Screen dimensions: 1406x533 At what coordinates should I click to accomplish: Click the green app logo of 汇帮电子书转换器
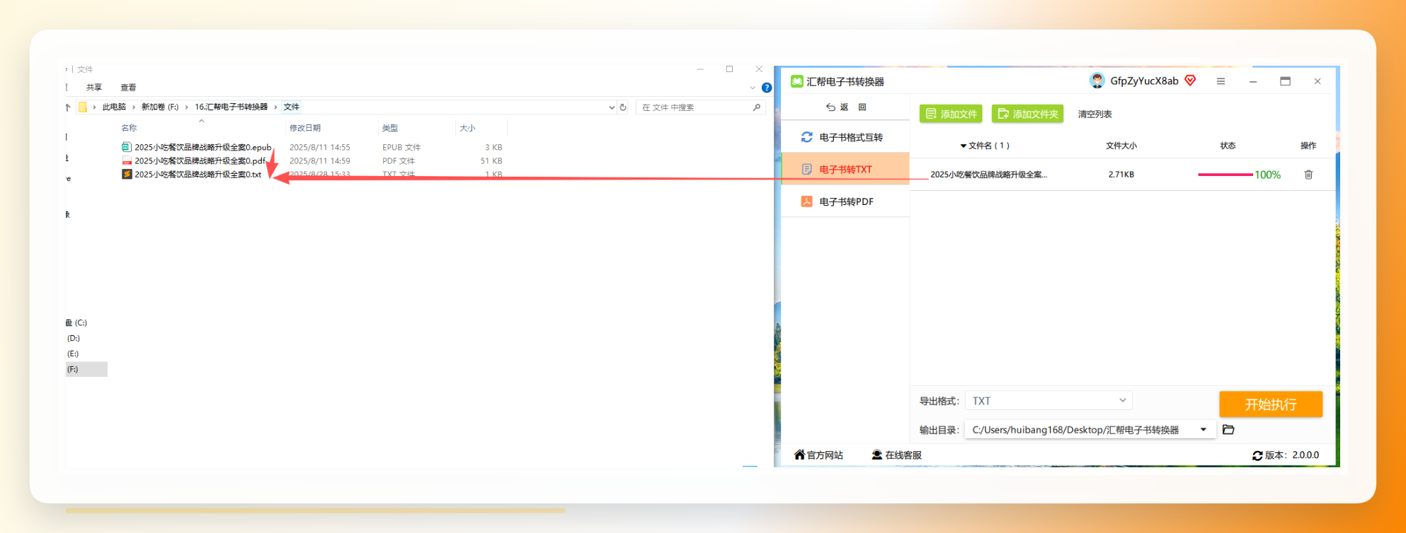(797, 81)
